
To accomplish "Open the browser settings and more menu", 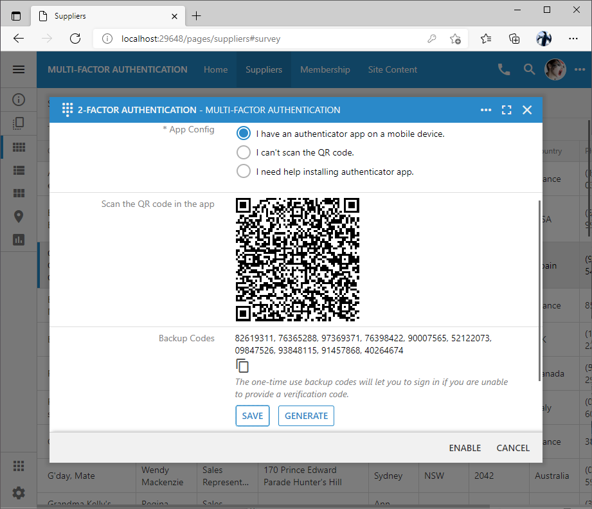I will point(573,39).
